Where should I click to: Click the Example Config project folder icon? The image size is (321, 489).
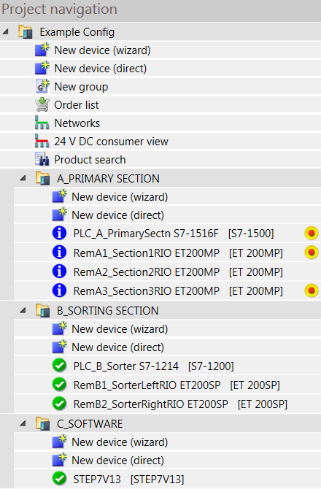[26, 32]
